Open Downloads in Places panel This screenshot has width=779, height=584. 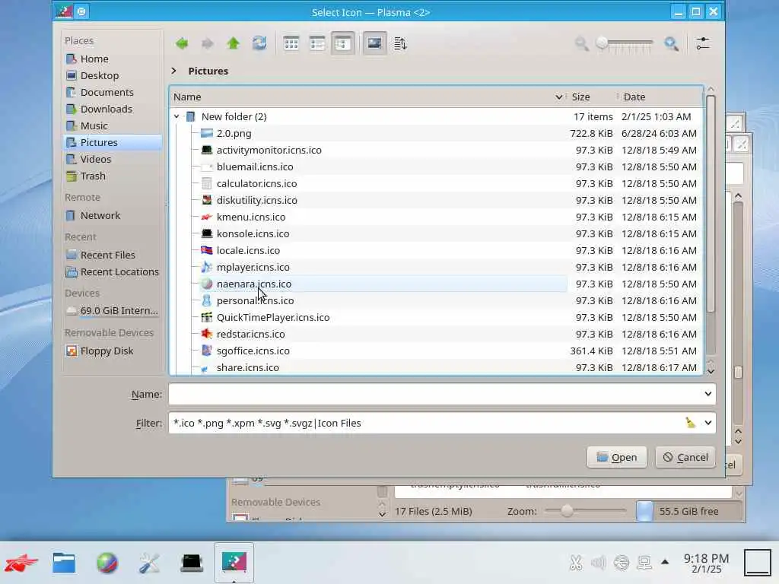[x=113, y=109]
